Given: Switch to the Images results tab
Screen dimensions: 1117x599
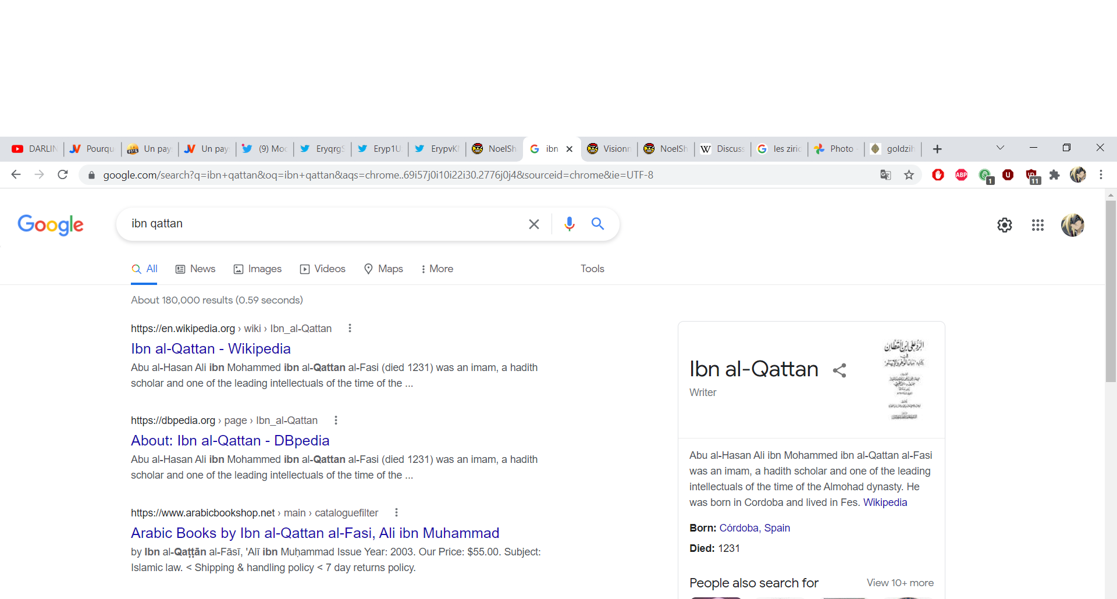Looking at the screenshot, I should 258,269.
